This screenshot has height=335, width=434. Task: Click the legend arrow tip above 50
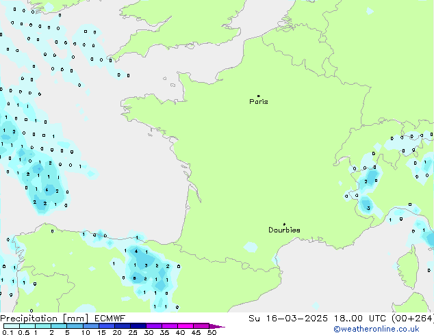[x=217, y=326]
